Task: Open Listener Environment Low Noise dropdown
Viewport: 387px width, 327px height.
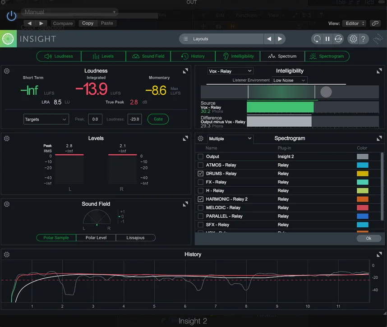Action: [x=290, y=80]
